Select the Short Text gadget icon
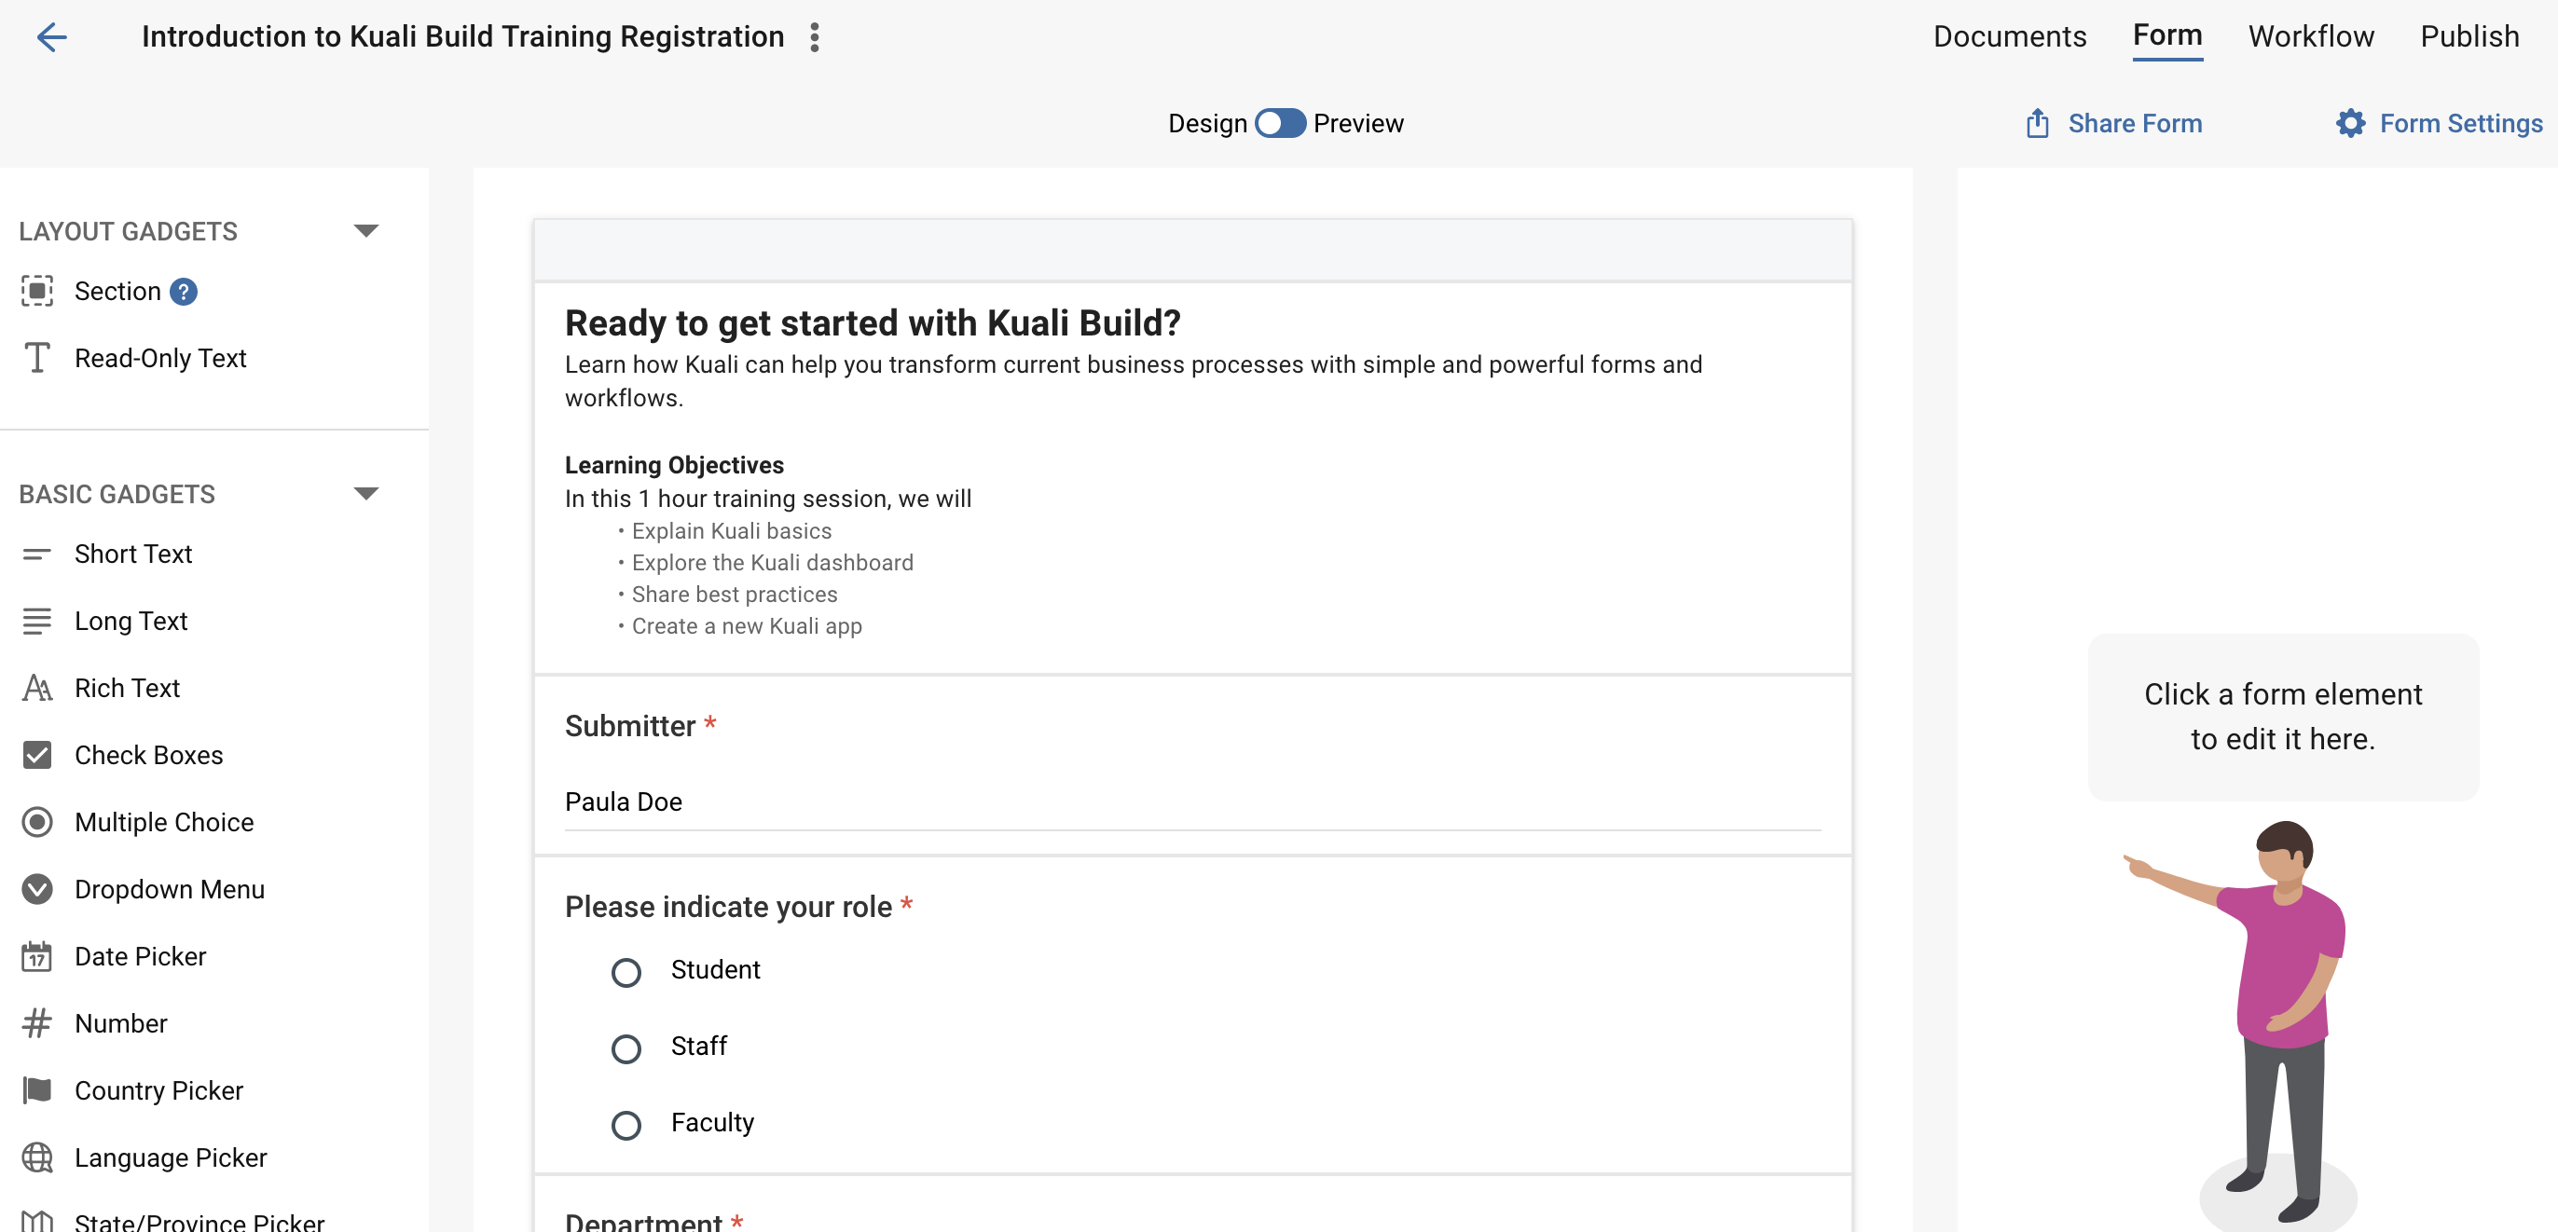This screenshot has height=1232, width=2558. click(36, 553)
